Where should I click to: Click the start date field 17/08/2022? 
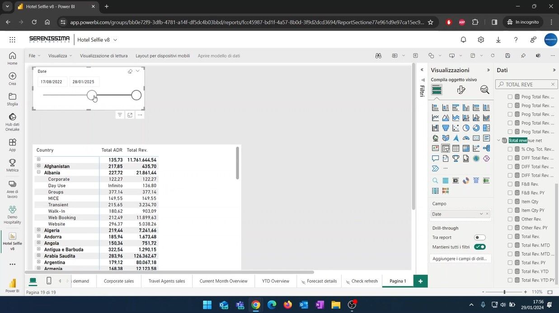point(52,82)
